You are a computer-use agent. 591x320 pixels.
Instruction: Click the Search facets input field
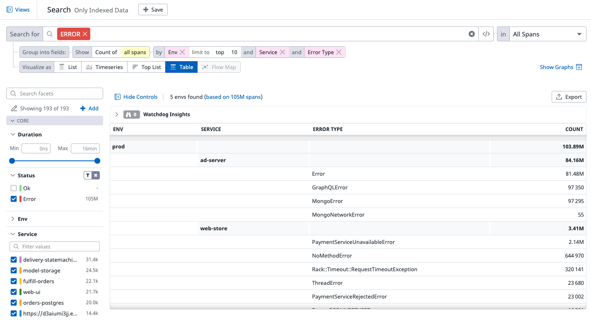pyautogui.click(x=58, y=93)
